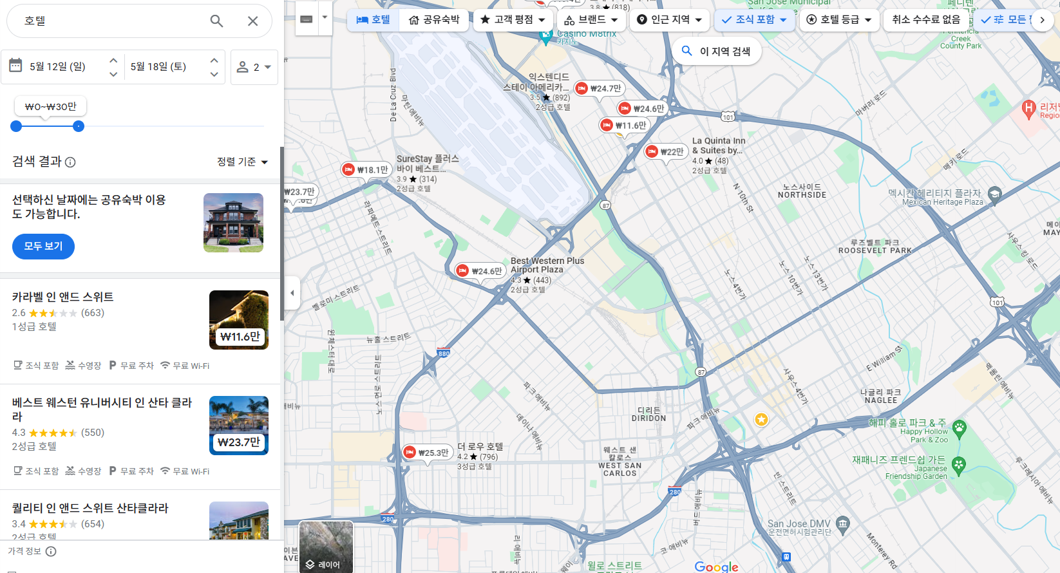
Task: Open the 인근 지역 filter dropdown
Action: [x=669, y=20]
